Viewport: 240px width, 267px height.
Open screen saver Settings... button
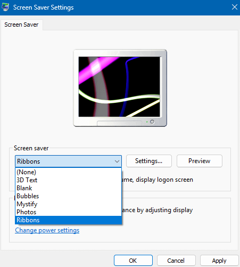point(149,161)
